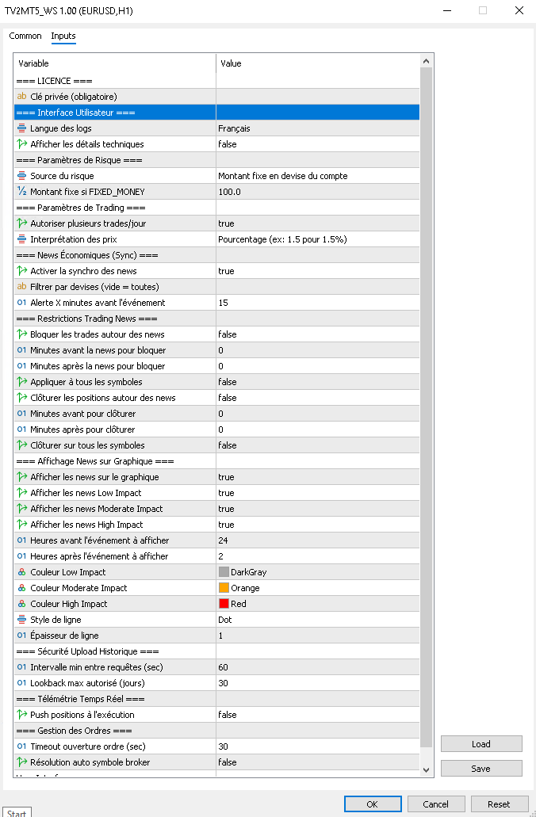Click the string icon beside Clé privée
This screenshot has height=817, width=536.
pyautogui.click(x=21, y=97)
